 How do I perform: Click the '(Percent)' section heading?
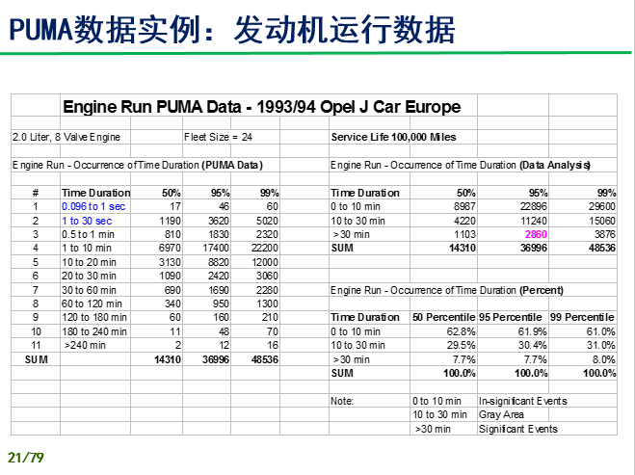tap(542, 290)
